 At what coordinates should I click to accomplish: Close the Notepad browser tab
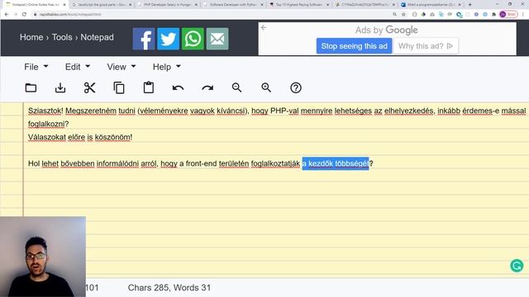click(x=64, y=5)
